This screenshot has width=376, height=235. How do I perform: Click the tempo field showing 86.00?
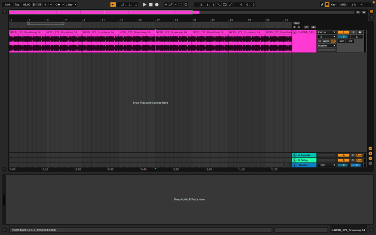pyautogui.click(x=27, y=4)
